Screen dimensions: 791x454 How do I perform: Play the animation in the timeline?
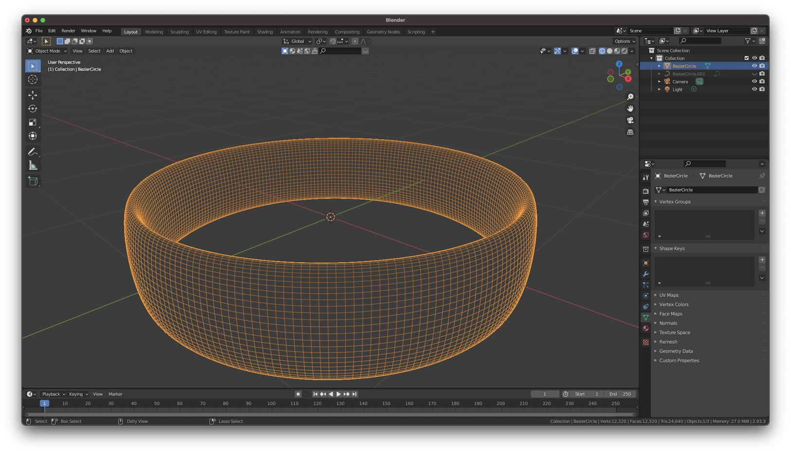tap(339, 394)
